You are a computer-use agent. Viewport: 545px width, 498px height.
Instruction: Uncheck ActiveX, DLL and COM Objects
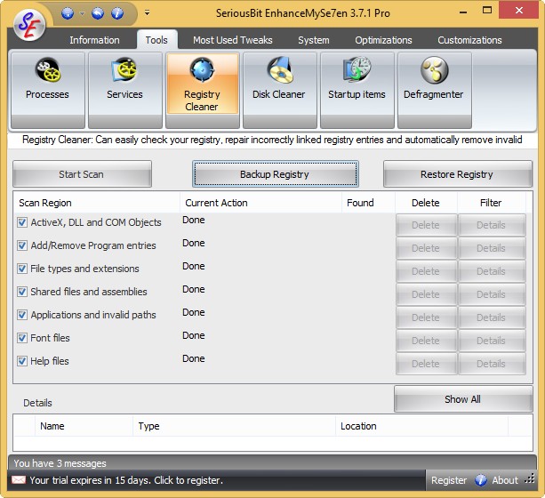(x=22, y=222)
